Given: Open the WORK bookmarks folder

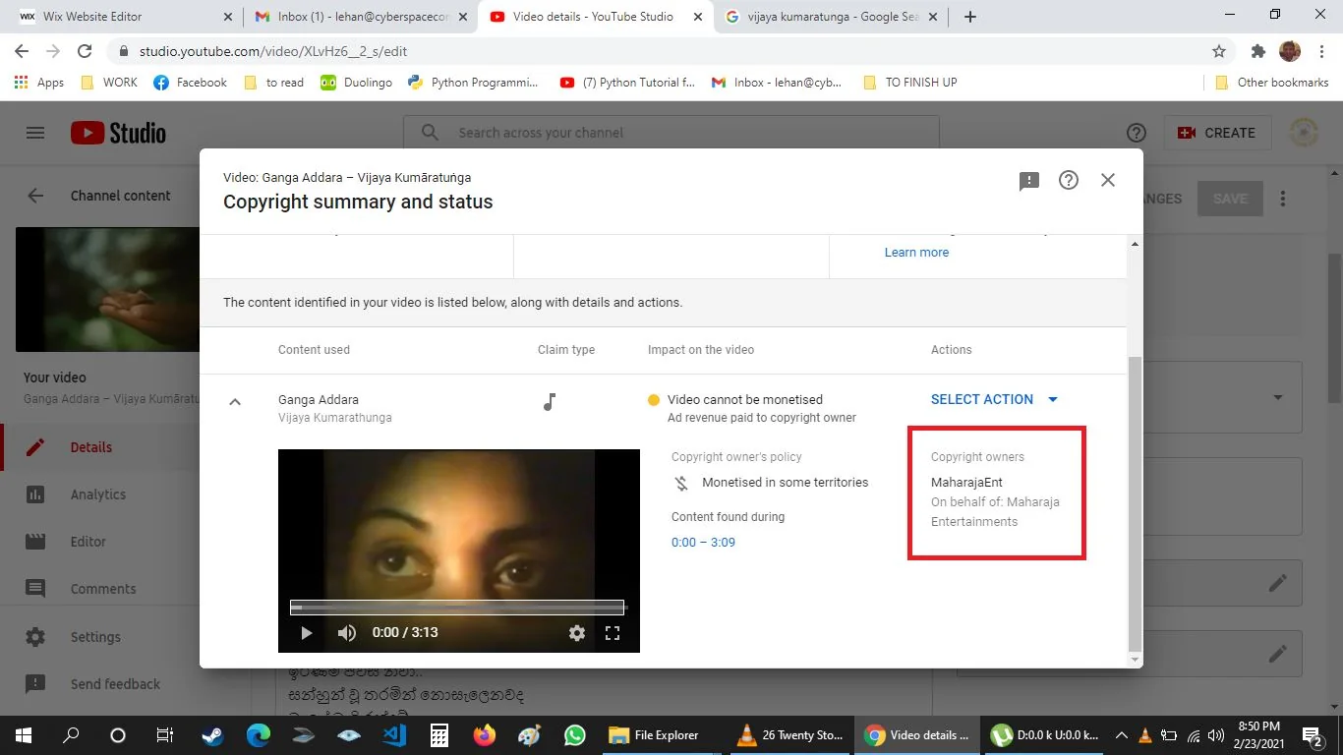Looking at the screenshot, I should (x=108, y=83).
